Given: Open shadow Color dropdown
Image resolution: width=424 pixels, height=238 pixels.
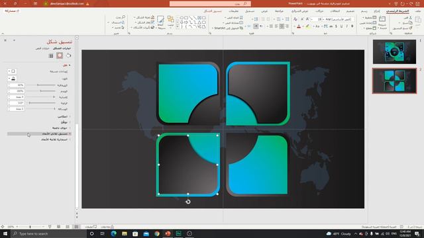Looking at the screenshot, I should tap(12, 79).
